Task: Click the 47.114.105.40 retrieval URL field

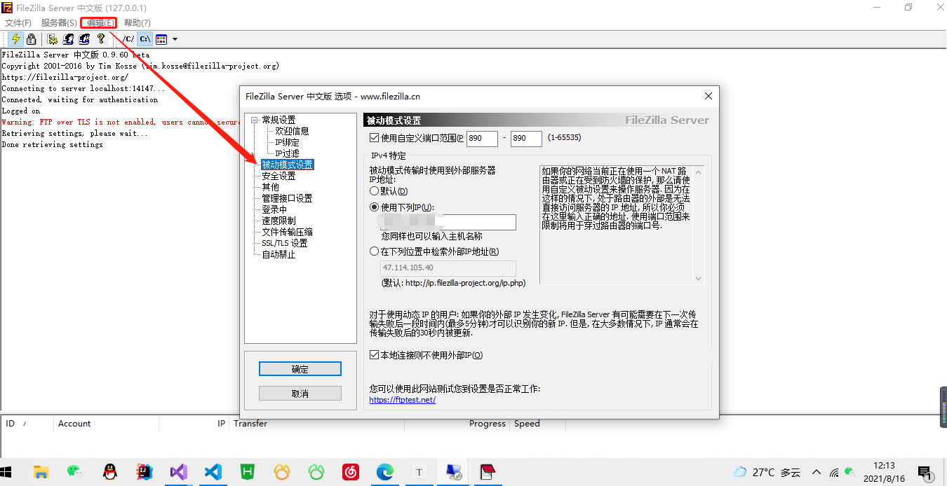Action: [x=448, y=268]
